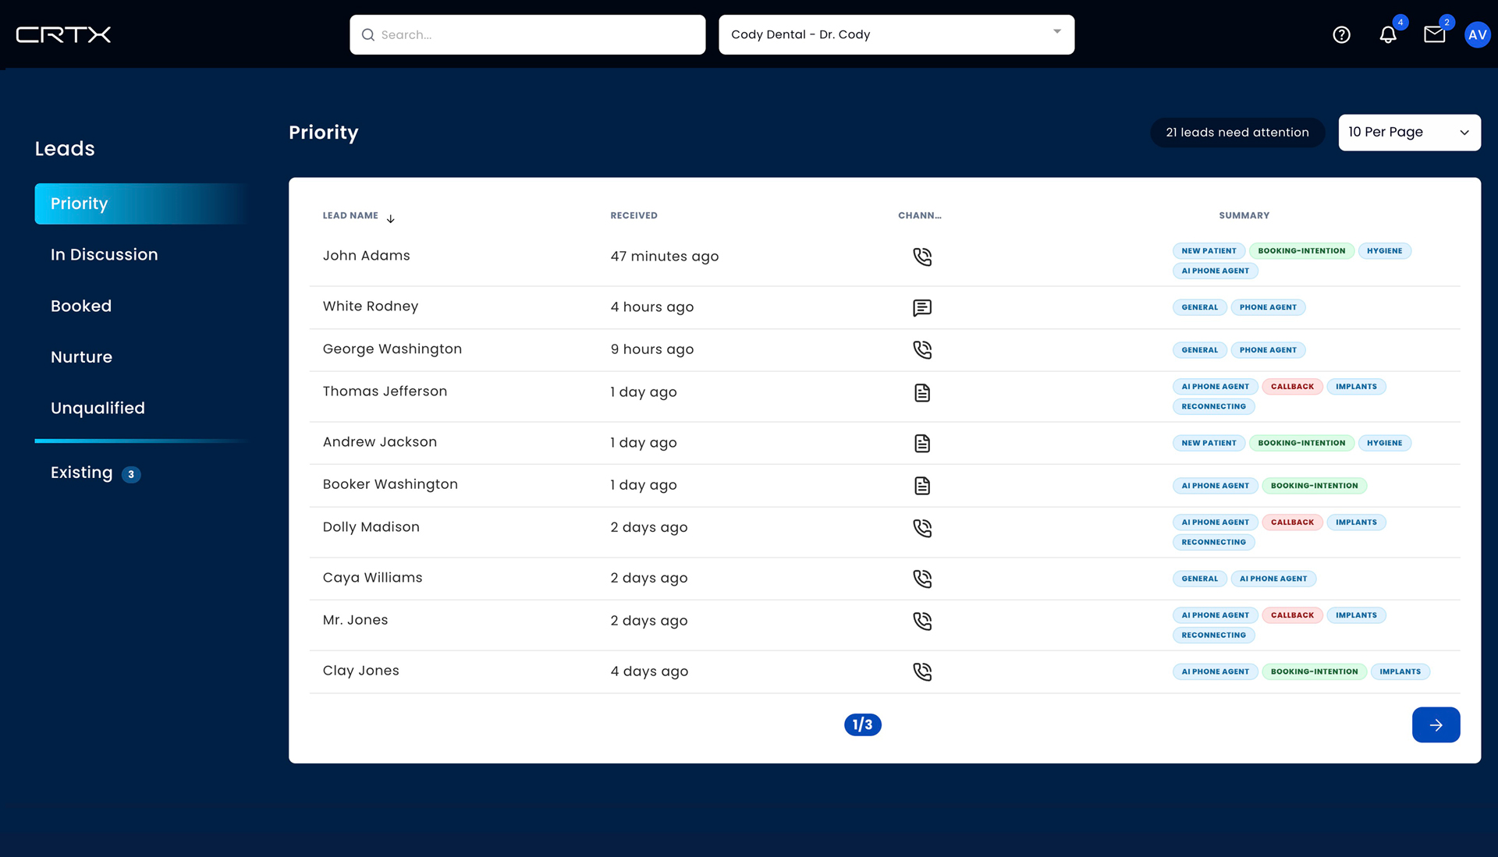Viewport: 1498px width, 857px height.
Task: Go to the next page arrow button
Action: click(1435, 724)
